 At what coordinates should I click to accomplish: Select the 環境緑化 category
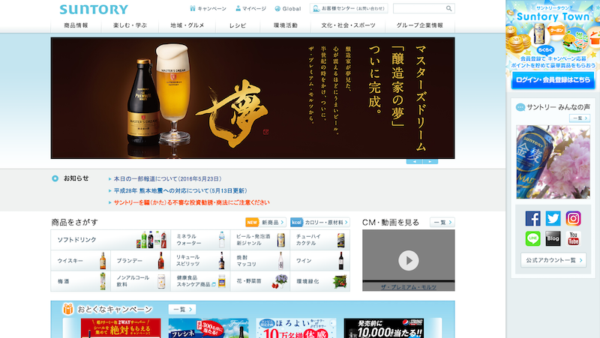coord(320,281)
